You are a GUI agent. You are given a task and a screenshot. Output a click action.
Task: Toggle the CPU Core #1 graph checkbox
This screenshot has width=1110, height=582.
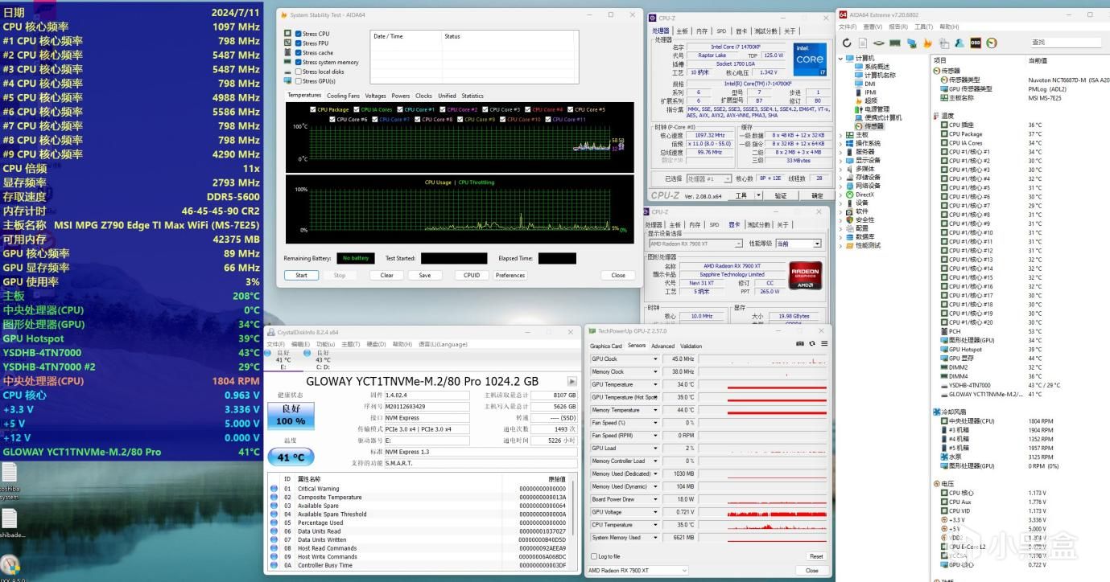click(400, 109)
